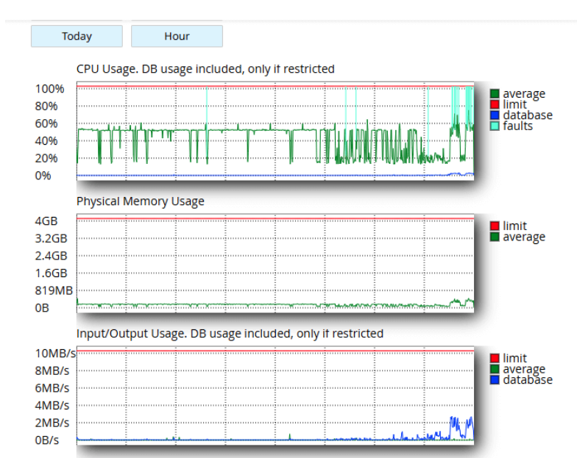
Task: Click red limit swatch in Input/Output legend
Action: tap(495, 358)
